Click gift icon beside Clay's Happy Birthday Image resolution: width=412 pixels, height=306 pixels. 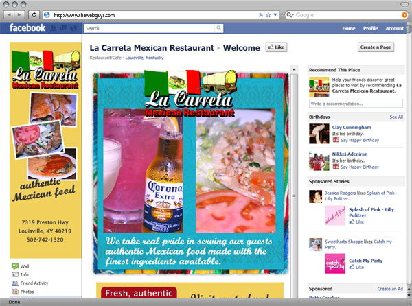click(x=336, y=140)
